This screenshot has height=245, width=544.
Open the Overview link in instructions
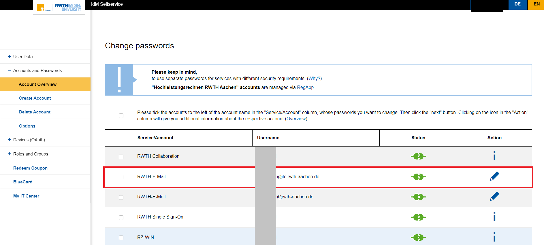296,119
